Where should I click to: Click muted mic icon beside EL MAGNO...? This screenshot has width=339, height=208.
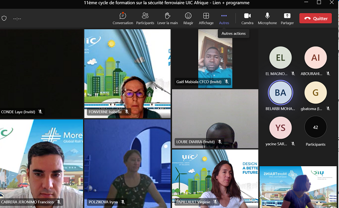point(293,74)
